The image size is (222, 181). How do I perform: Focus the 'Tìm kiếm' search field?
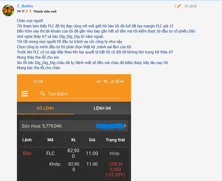(80, 94)
